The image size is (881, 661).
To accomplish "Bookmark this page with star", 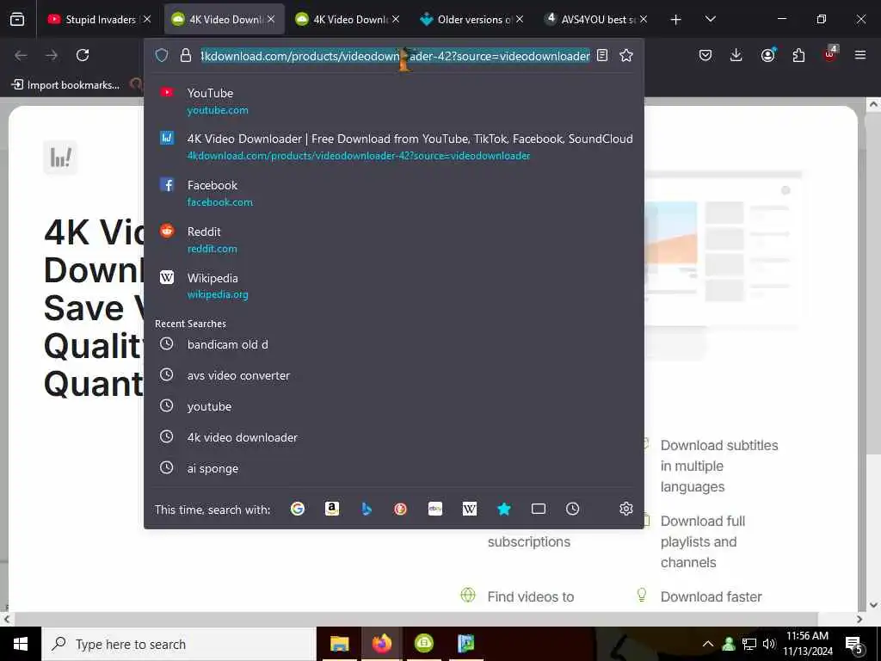I will pyautogui.click(x=626, y=55).
